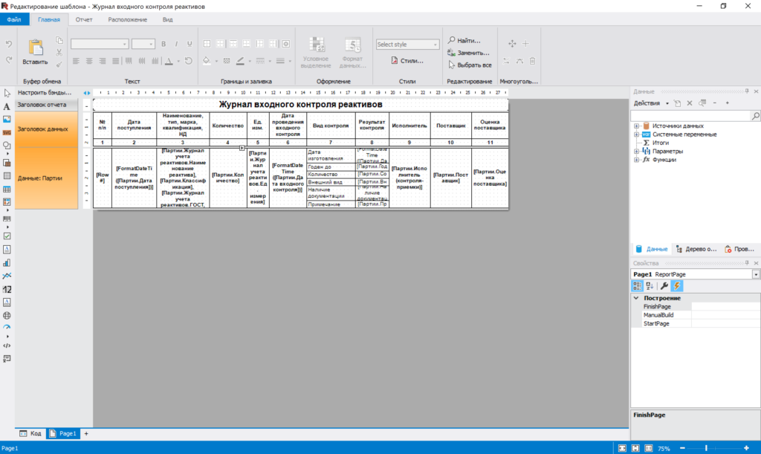The image size is (761, 454).
Task: Select the CheckBox object tool
Action: (x=7, y=236)
